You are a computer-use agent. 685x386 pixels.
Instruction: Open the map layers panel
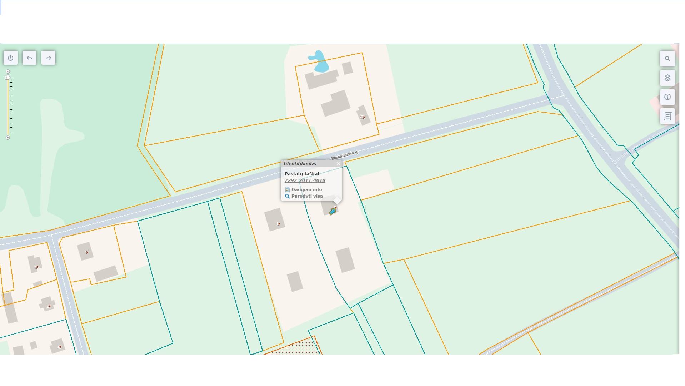(x=667, y=78)
